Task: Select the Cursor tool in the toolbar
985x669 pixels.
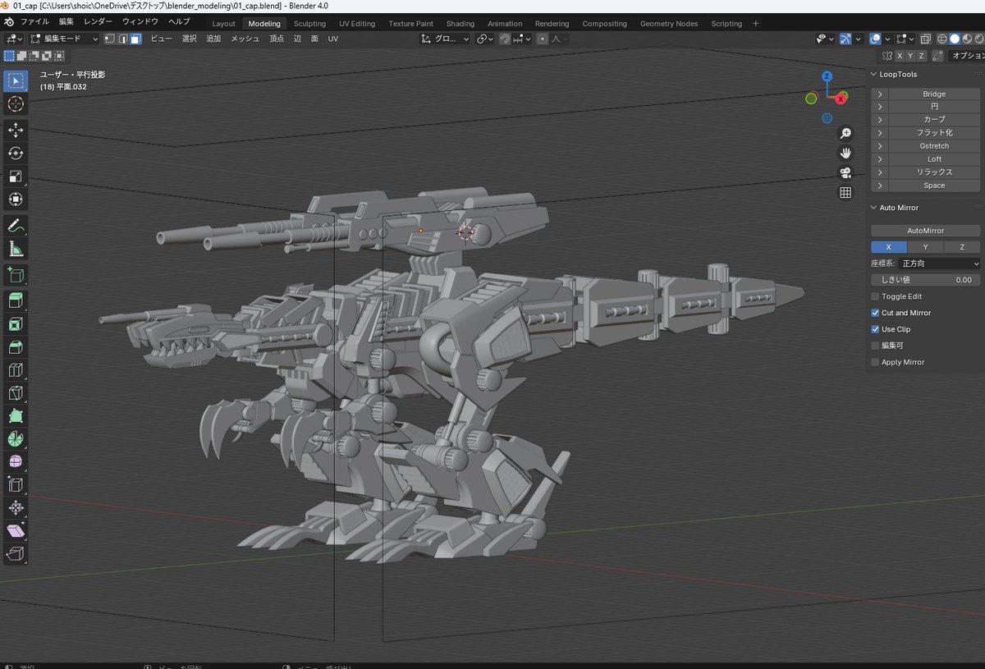Action: tap(16, 104)
